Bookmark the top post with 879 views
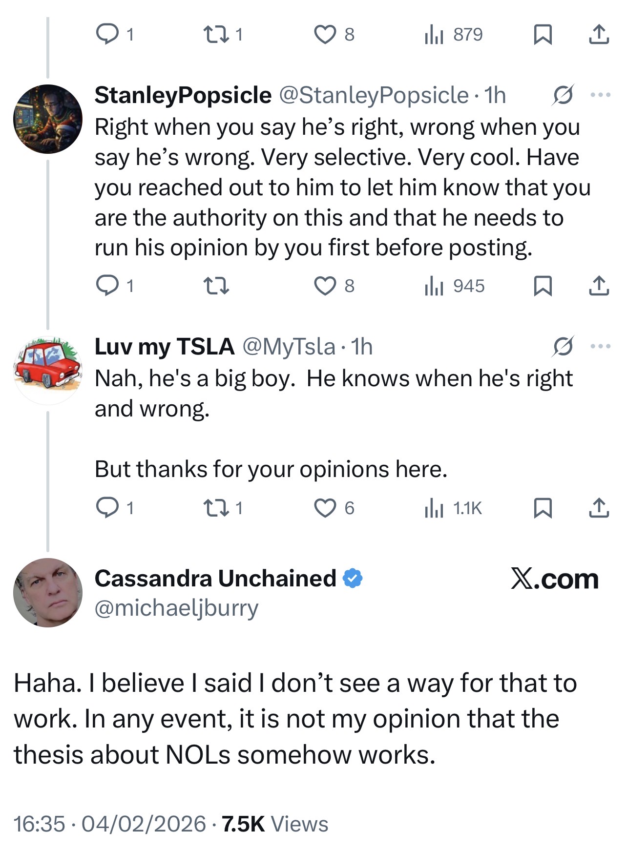This screenshot has height=852, width=627. point(543,35)
